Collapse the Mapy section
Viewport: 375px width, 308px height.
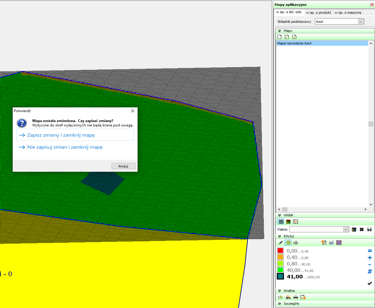tap(280, 31)
